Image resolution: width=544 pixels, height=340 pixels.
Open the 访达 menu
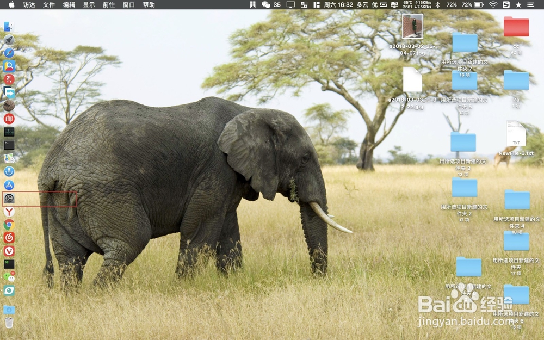coord(29,4)
